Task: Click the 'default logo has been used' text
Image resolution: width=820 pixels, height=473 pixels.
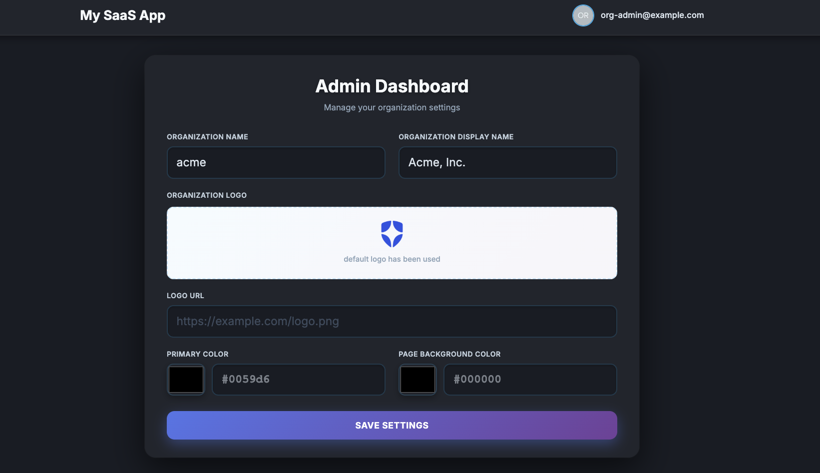Action: pyautogui.click(x=392, y=259)
